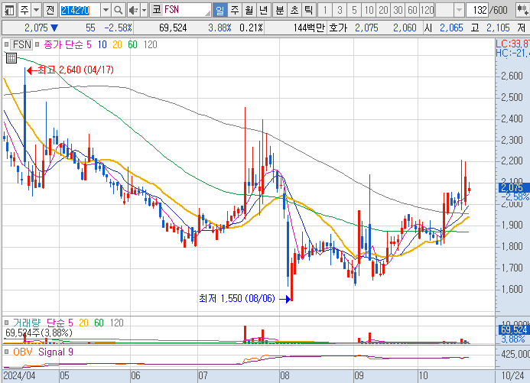Click the volume value 69,524 in quote bar
The width and height of the screenshot is (530, 383).
[173, 28]
